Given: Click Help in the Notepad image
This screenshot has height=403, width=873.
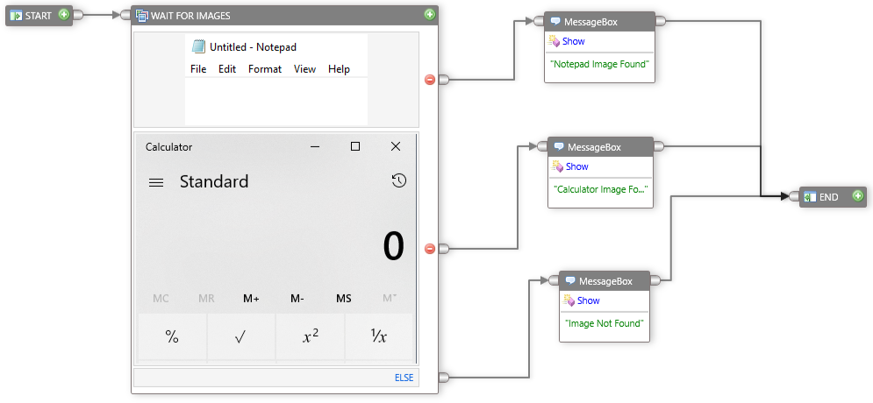Looking at the screenshot, I should (x=339, y=69).
